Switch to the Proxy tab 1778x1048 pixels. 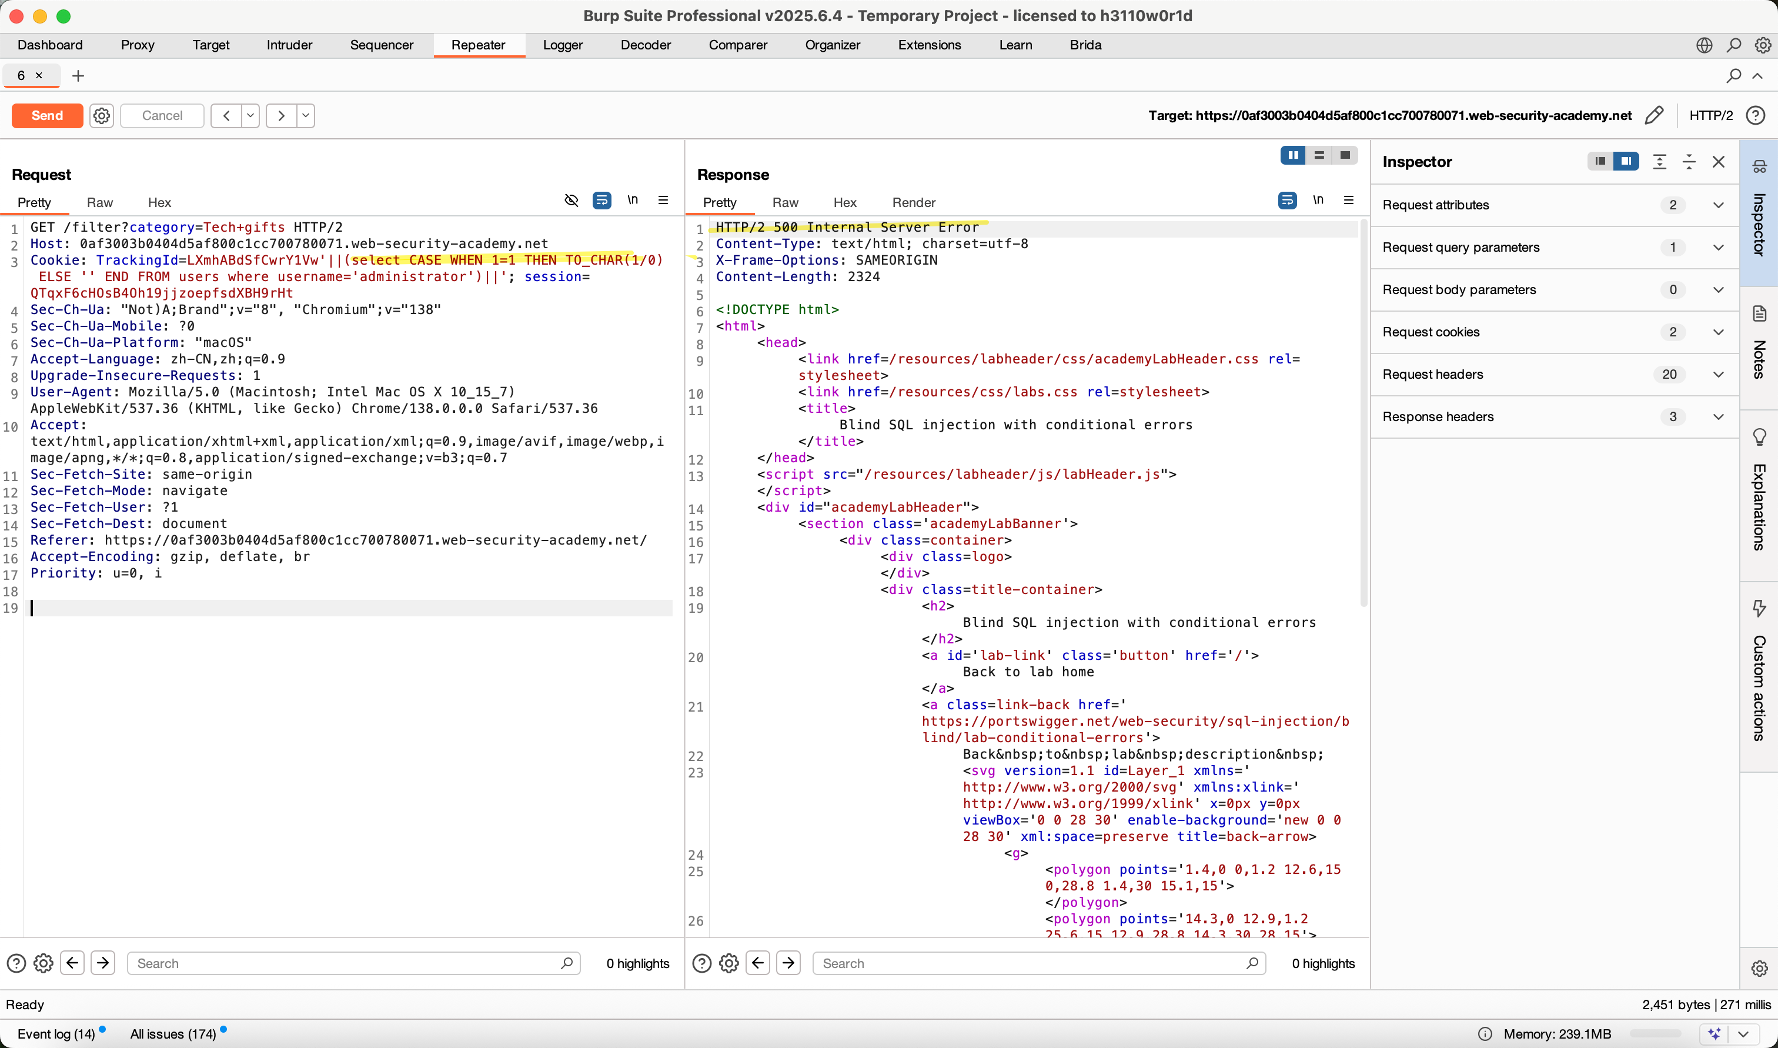click(138, 45)
